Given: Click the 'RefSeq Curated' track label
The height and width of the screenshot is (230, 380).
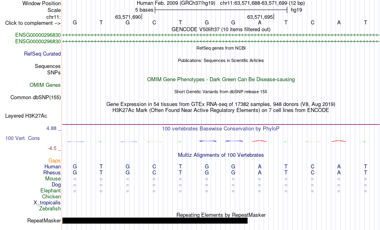Looking at the screenshot, I should (x=42, y=54).
